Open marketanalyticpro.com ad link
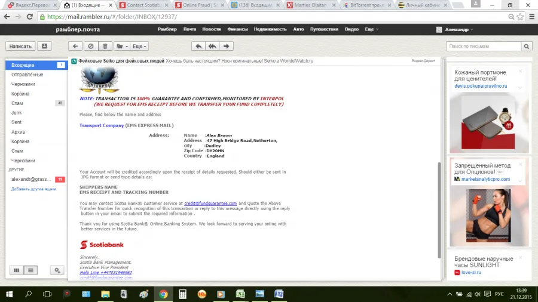 (485, 180)
